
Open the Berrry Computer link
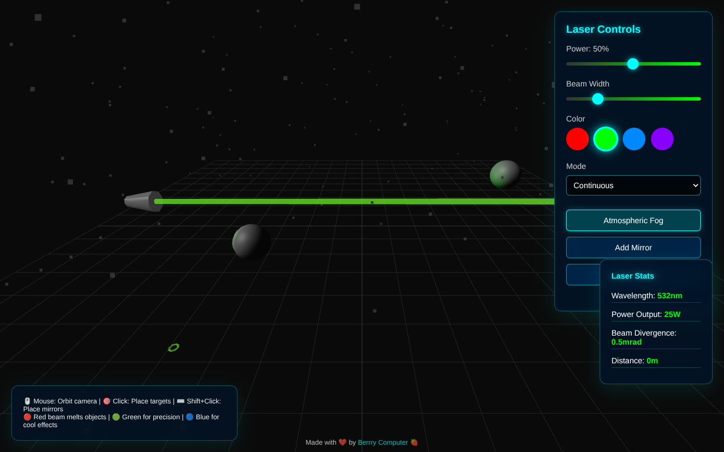click(x=383, y=442)
